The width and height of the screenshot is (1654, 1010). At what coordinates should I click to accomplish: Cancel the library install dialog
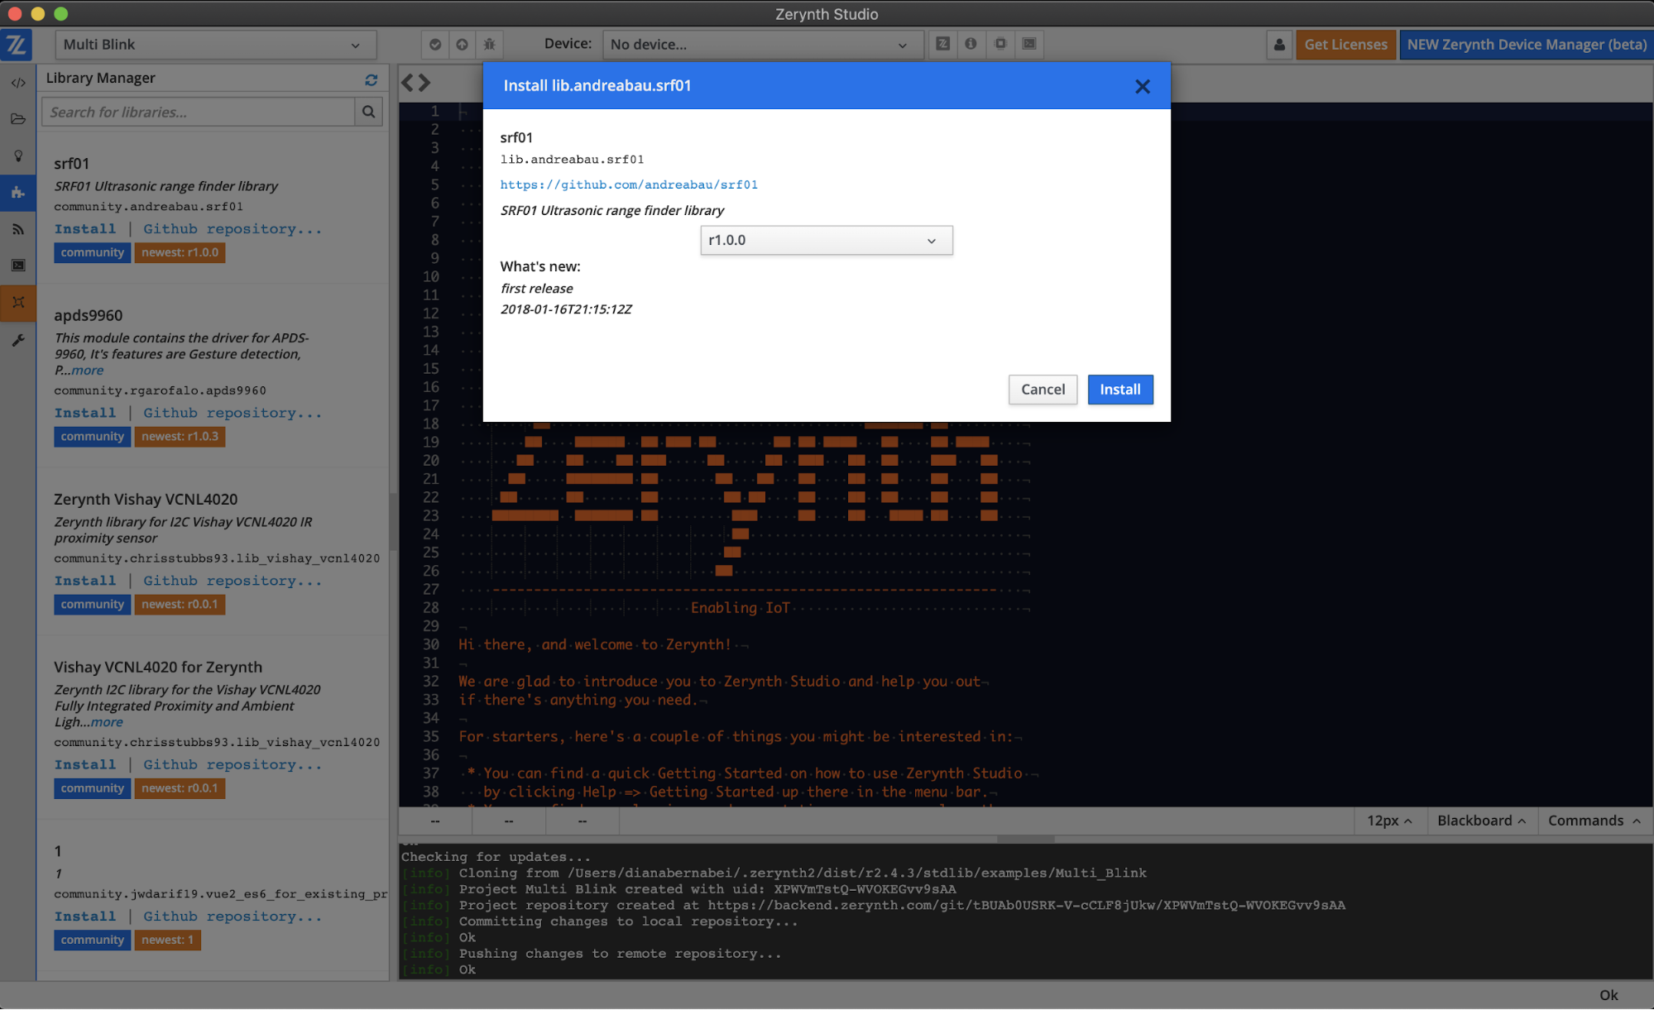tap(1043, 390)
